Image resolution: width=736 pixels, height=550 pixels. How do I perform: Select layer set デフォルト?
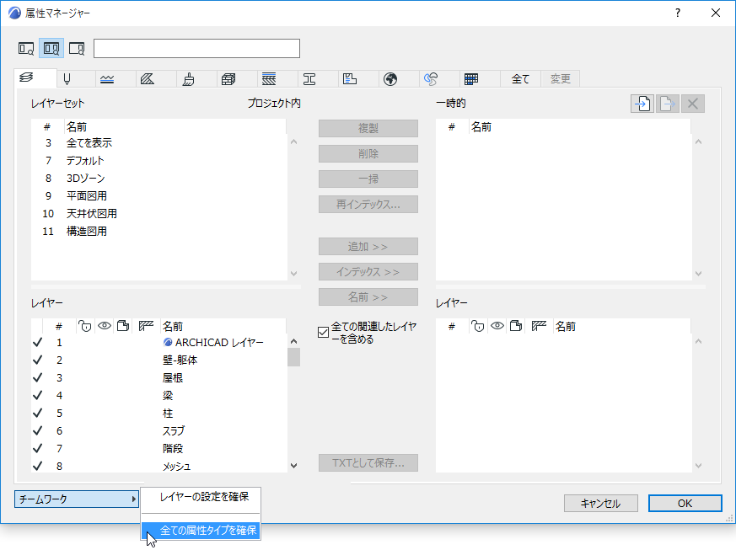pyautogui.click(x=158, y=161)
